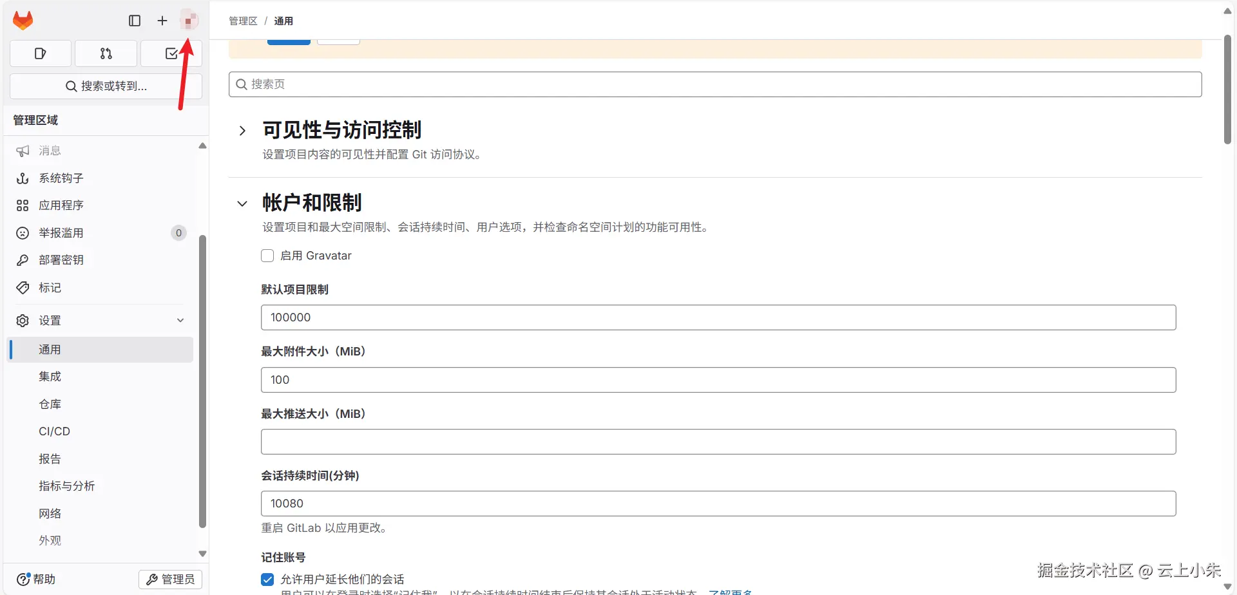Click the 默认项目限制 field label
Screen dimensions: 1237x595
[295, 290]
